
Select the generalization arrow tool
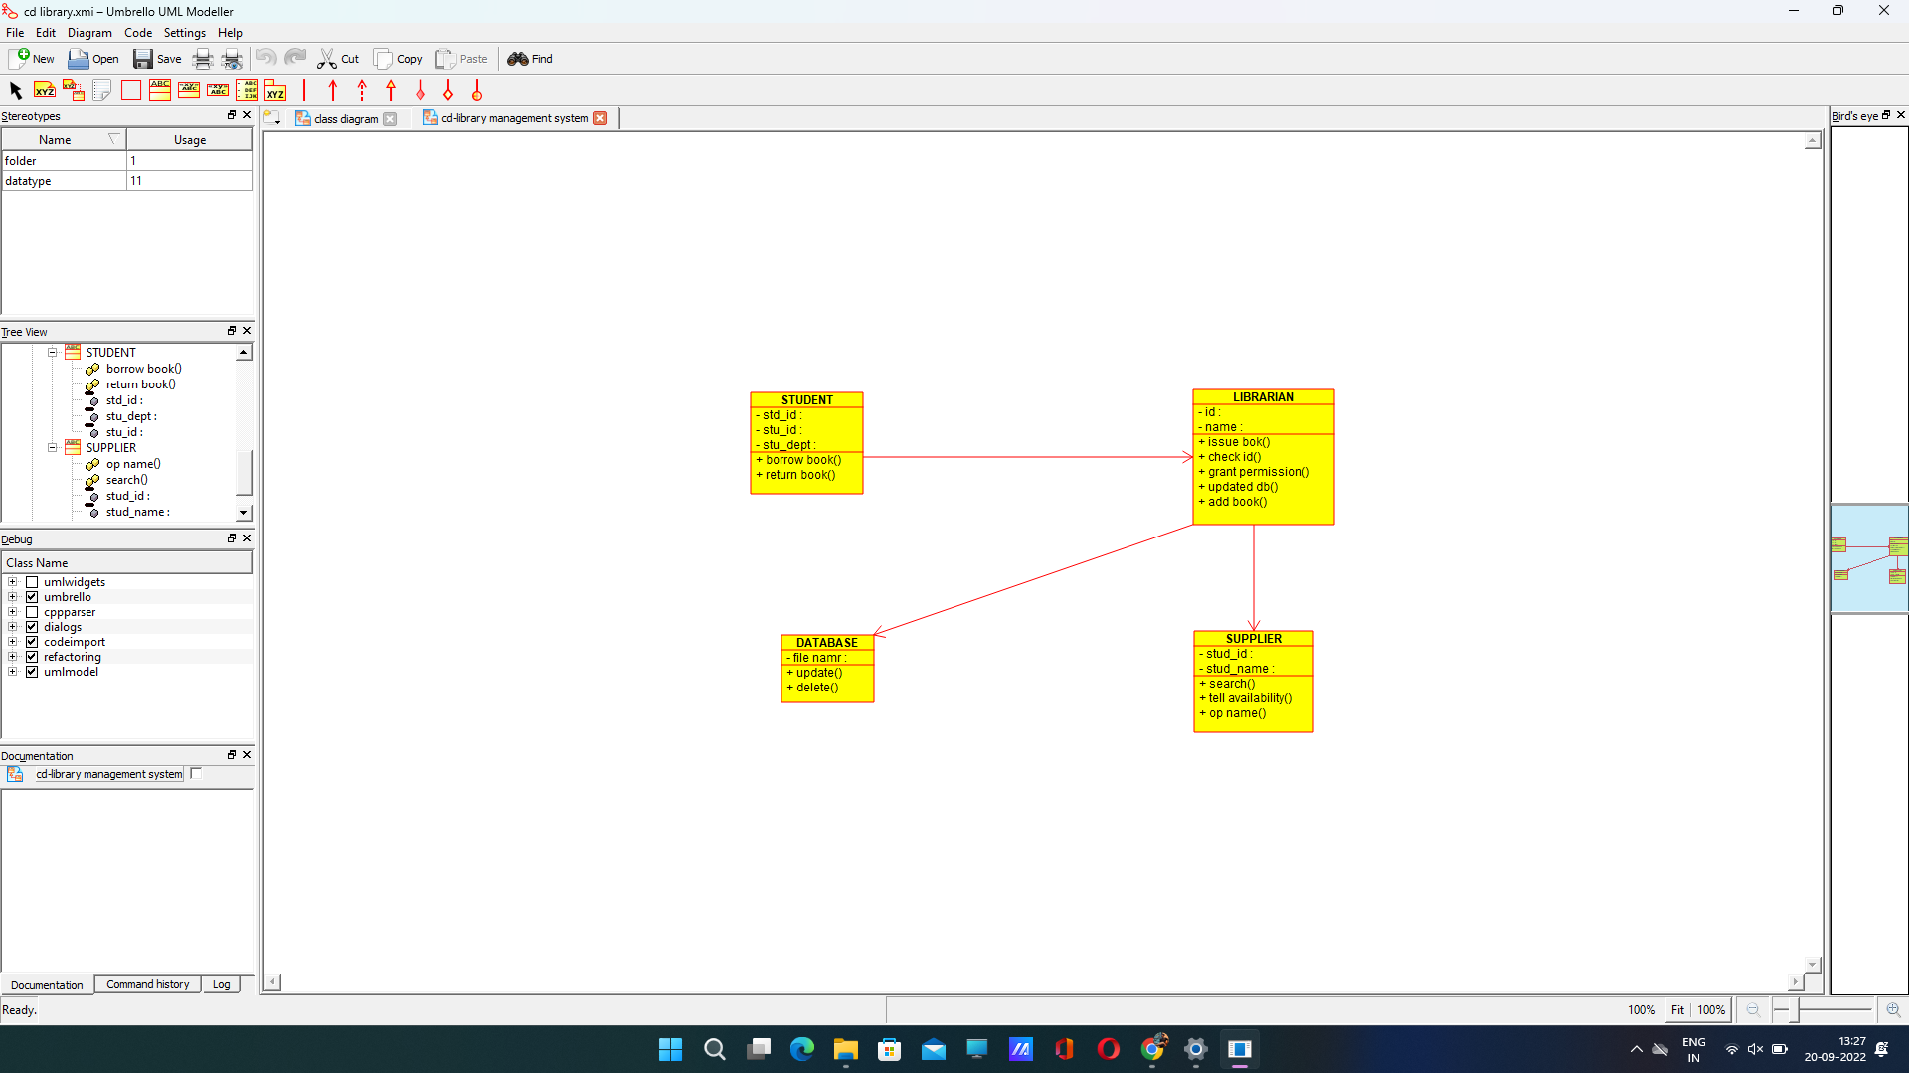click(x=390, y=90)
